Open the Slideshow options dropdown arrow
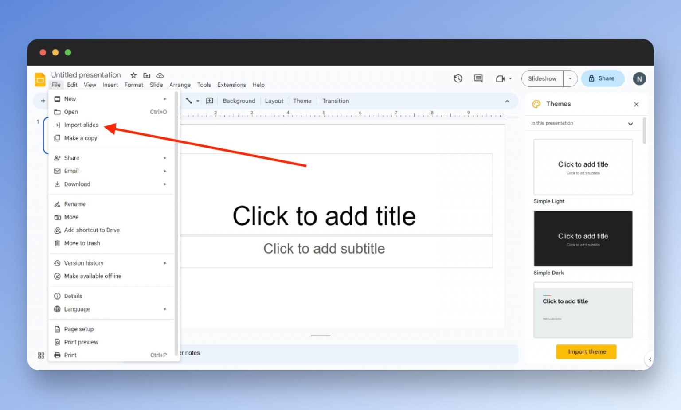681x410 pixels. 571,78
